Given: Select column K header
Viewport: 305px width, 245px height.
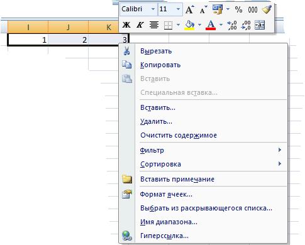Looking at the screenshot, I should click(104, 27).
